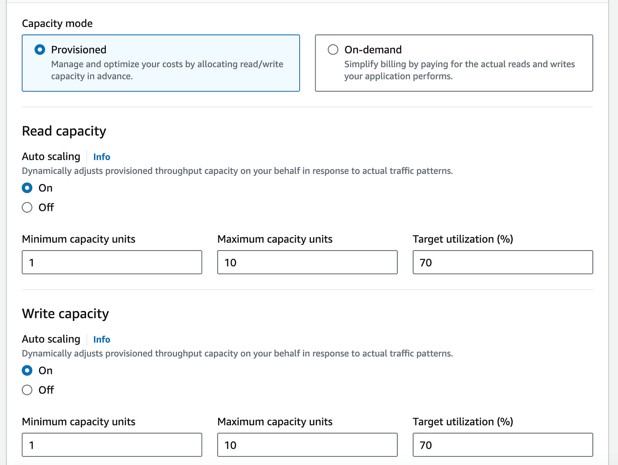Click the Capacity mode label
The image size is (618, 465).
(x=57, y=24)
